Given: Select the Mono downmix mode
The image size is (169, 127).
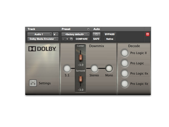Looking at the screenshot, I should [109, 69].
